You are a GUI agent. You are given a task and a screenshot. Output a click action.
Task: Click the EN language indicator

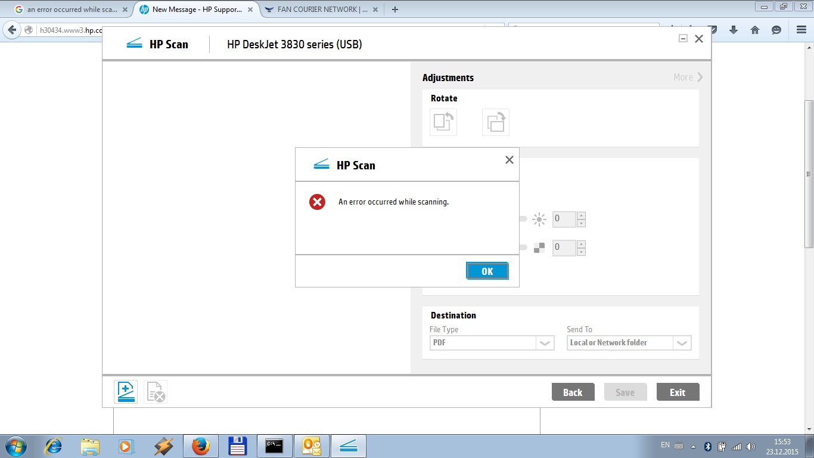coord(665,445)
